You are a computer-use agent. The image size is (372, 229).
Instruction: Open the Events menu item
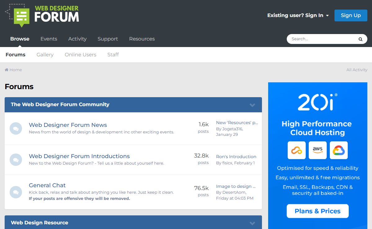[49, 39]
